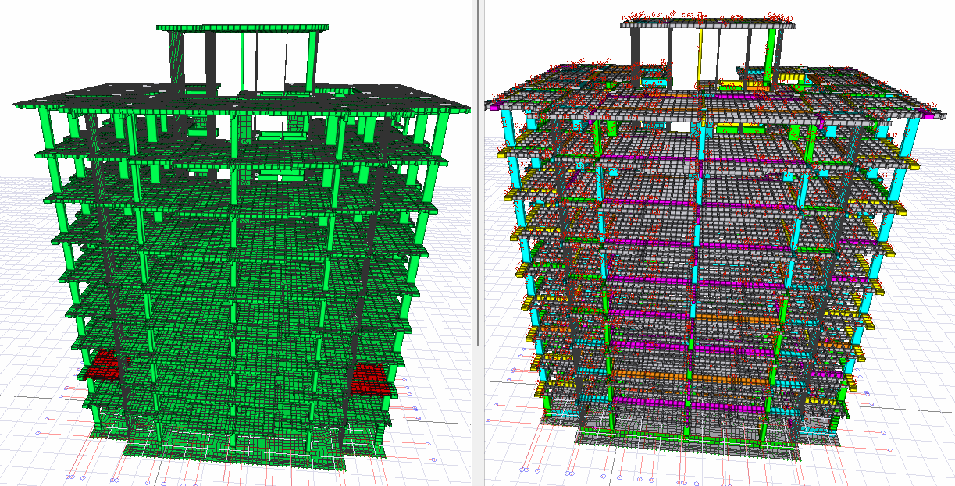Screen dimensions: 955x486
Task: Select the red slab panel on left model's right edge
Action: (x=372, y=379)
